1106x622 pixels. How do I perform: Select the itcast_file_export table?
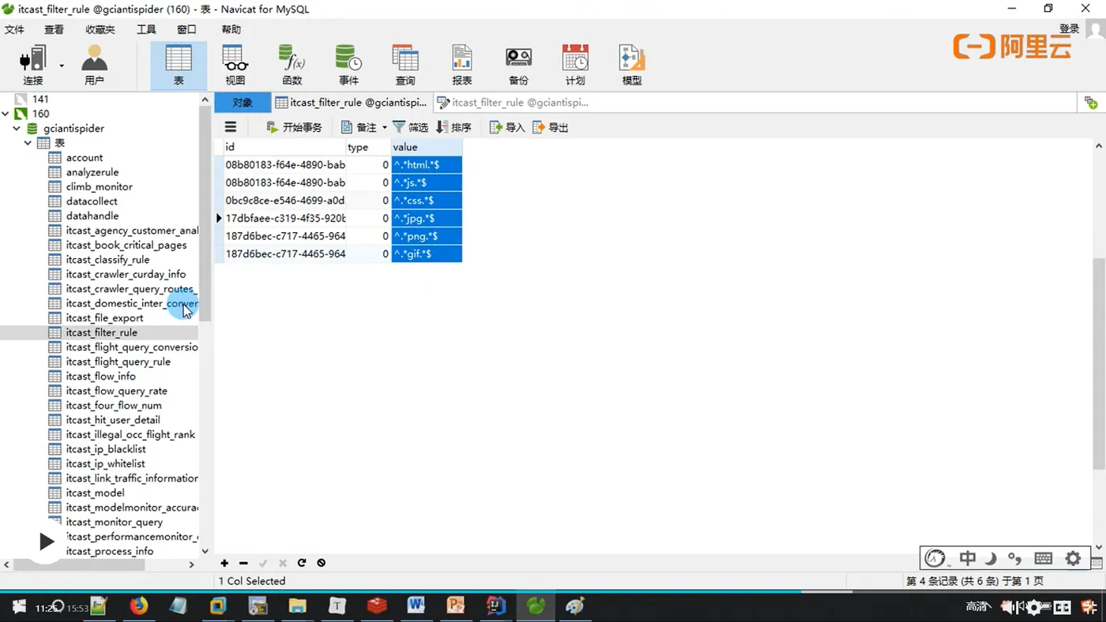[x=105, y=318]
